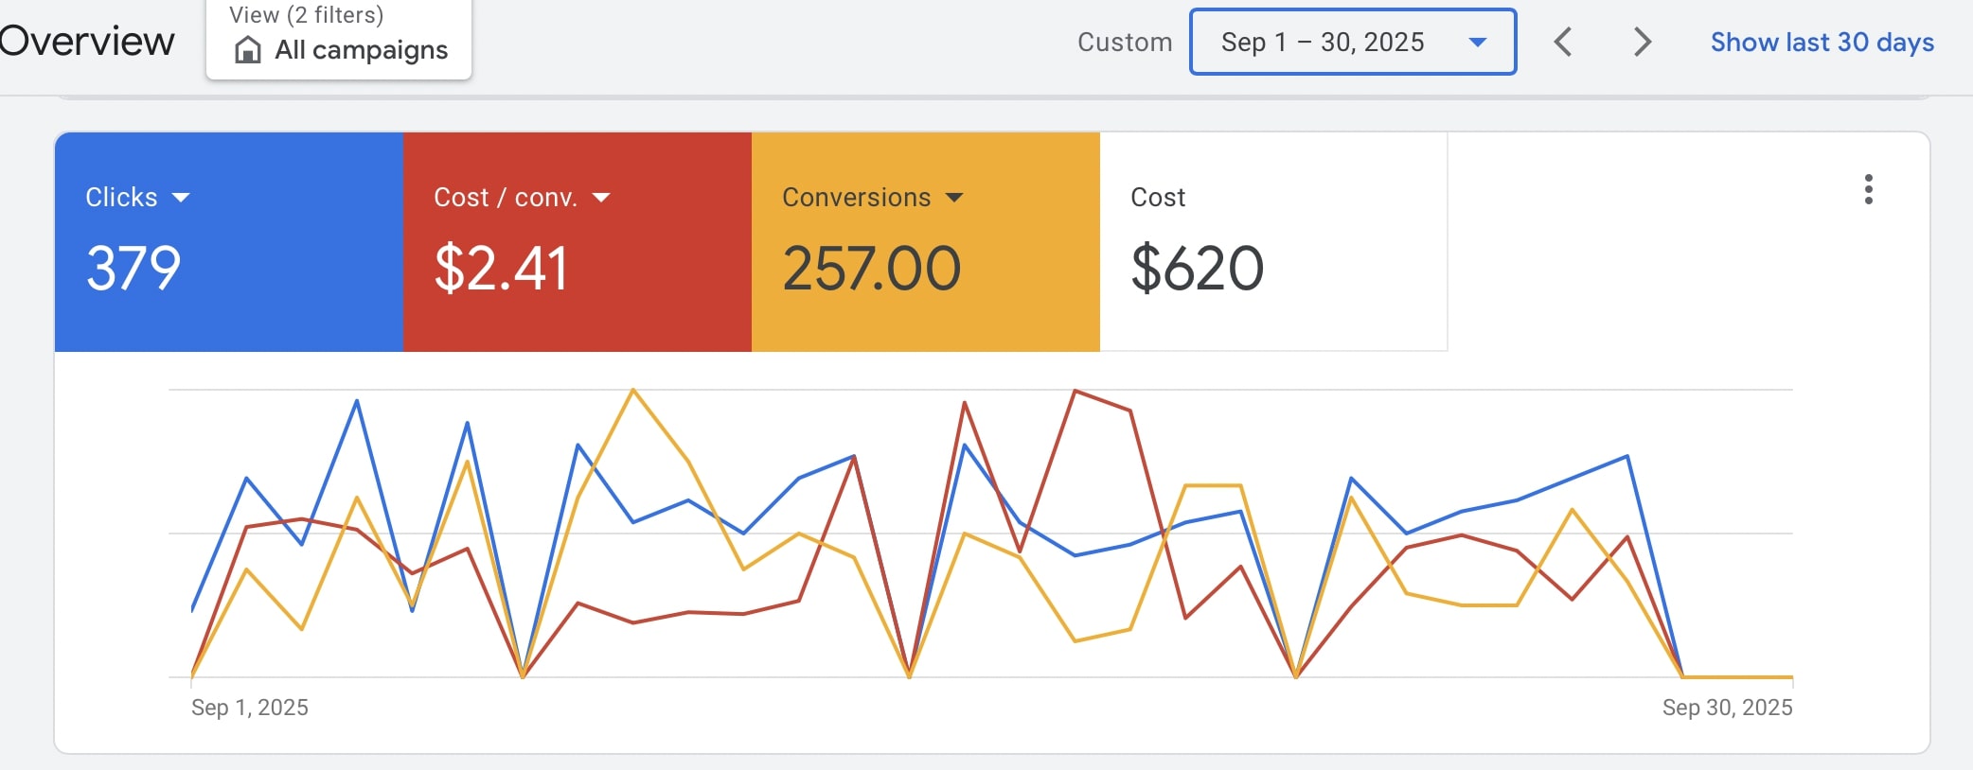
Task: Click the Sep 1, 2025 axis label
Action: (x=250, y=708)
